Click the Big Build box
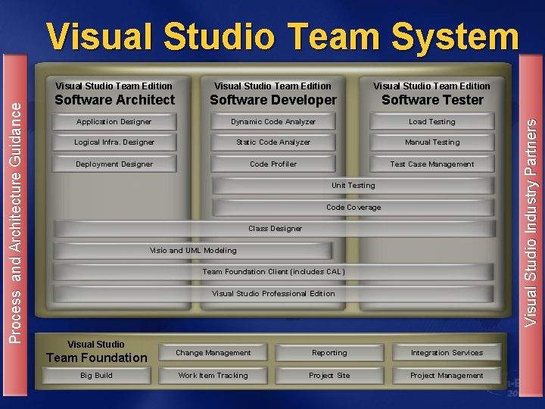The image size is (545, 409). pyautogui.click(x=96, y=375)
